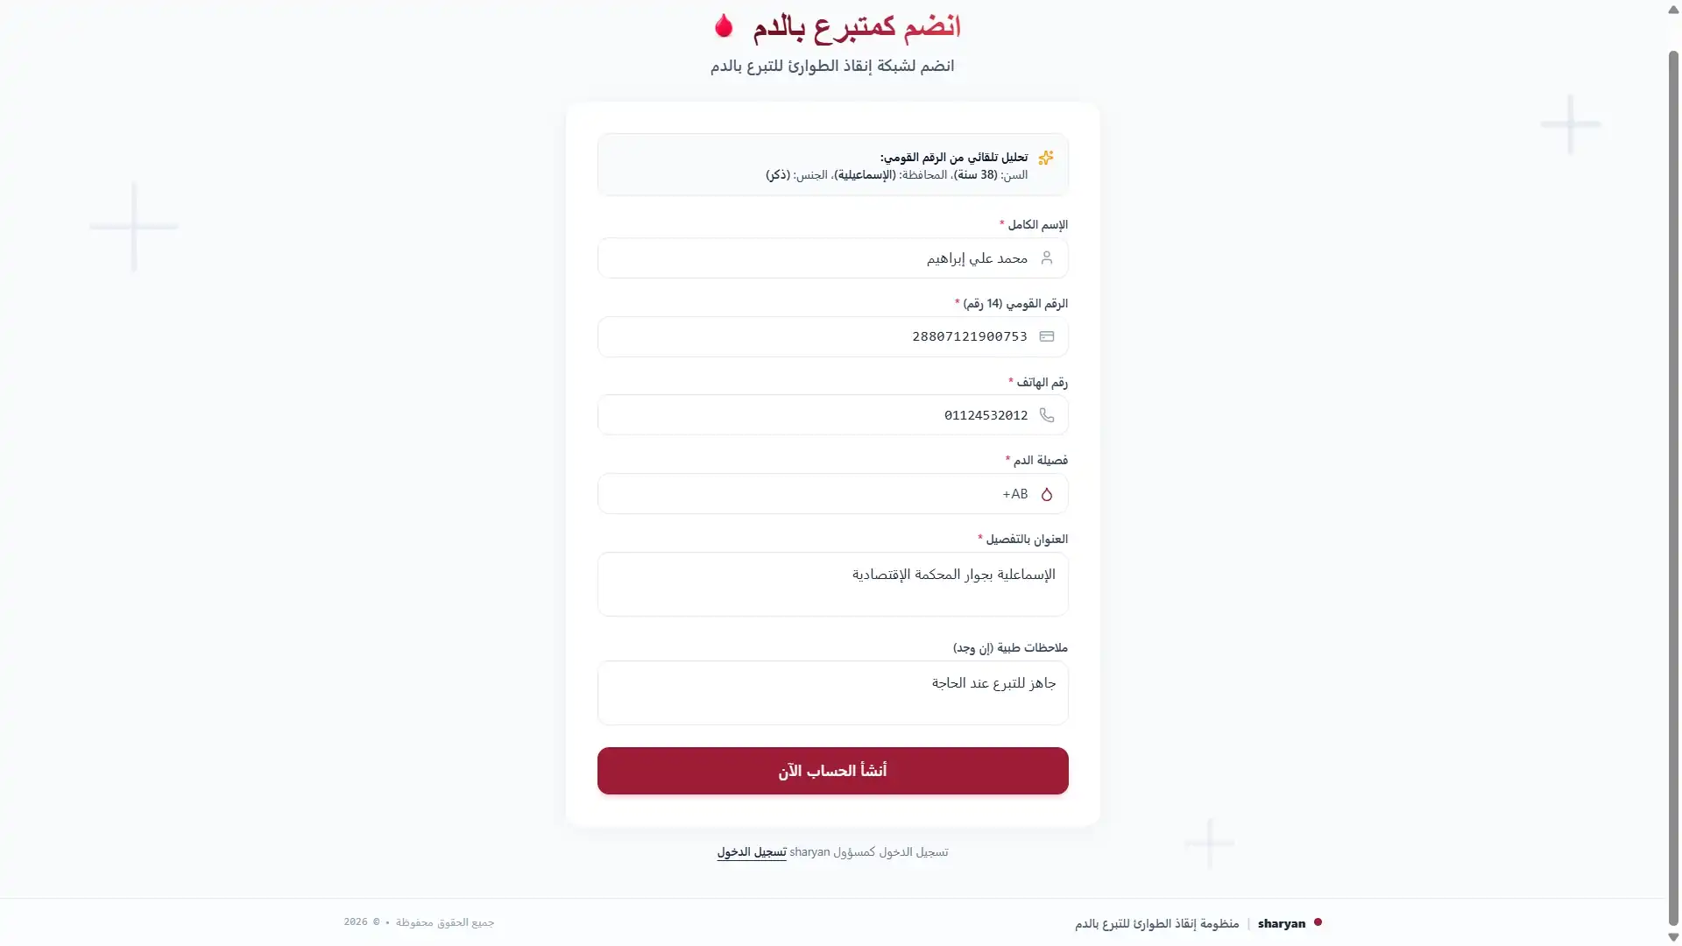
Task: Click the sharyan brand name in footer
Action: pos(1281,923)
